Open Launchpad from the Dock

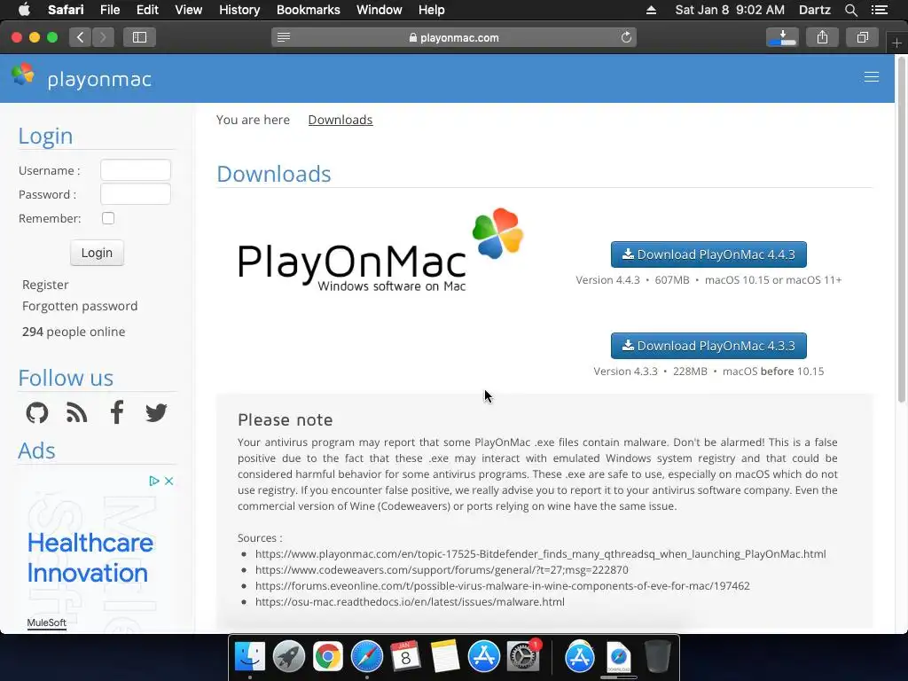288,657
